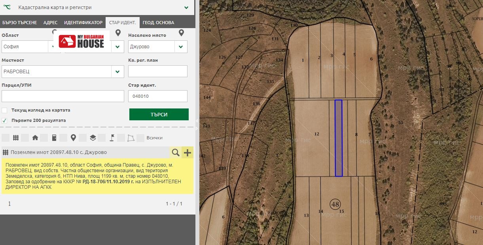Click location pin above Населено място
The image size is (483, 245).
pyautogui.click(x=181, y=33)
